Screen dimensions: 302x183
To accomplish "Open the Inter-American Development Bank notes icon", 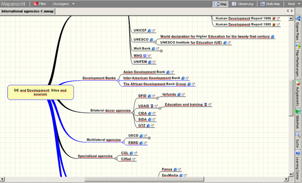I will 187,78.
